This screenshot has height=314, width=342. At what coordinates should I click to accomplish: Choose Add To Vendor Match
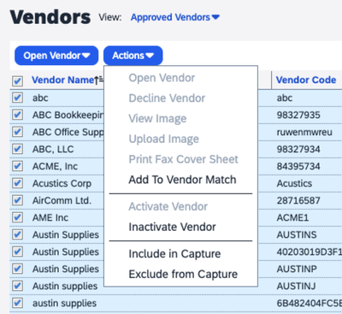coord(182,180)
